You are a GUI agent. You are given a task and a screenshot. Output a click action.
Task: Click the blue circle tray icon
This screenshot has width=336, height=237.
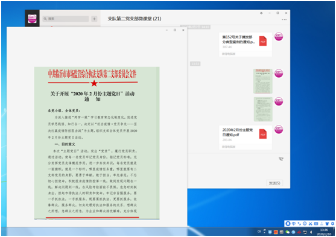[293, 232]
